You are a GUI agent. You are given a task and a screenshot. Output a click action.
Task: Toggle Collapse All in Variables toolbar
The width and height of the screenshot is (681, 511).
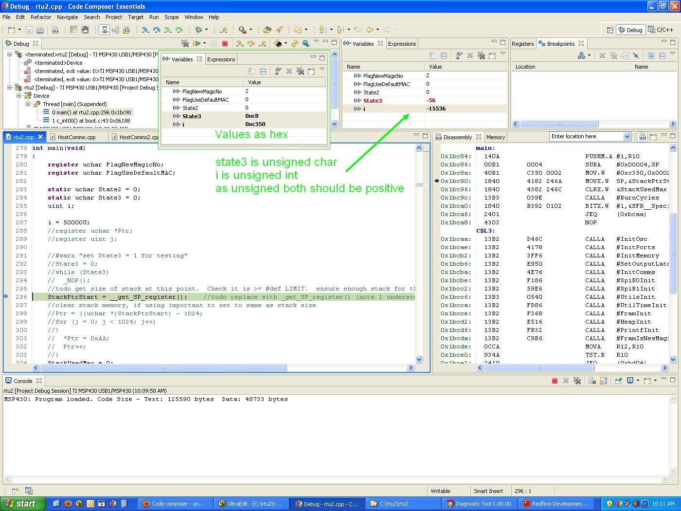(x=444, y=55)
